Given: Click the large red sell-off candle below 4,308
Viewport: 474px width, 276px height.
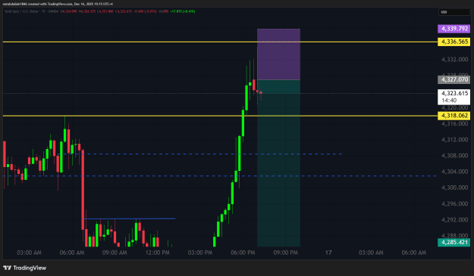Looking at the screenshot, I should 83,190.
